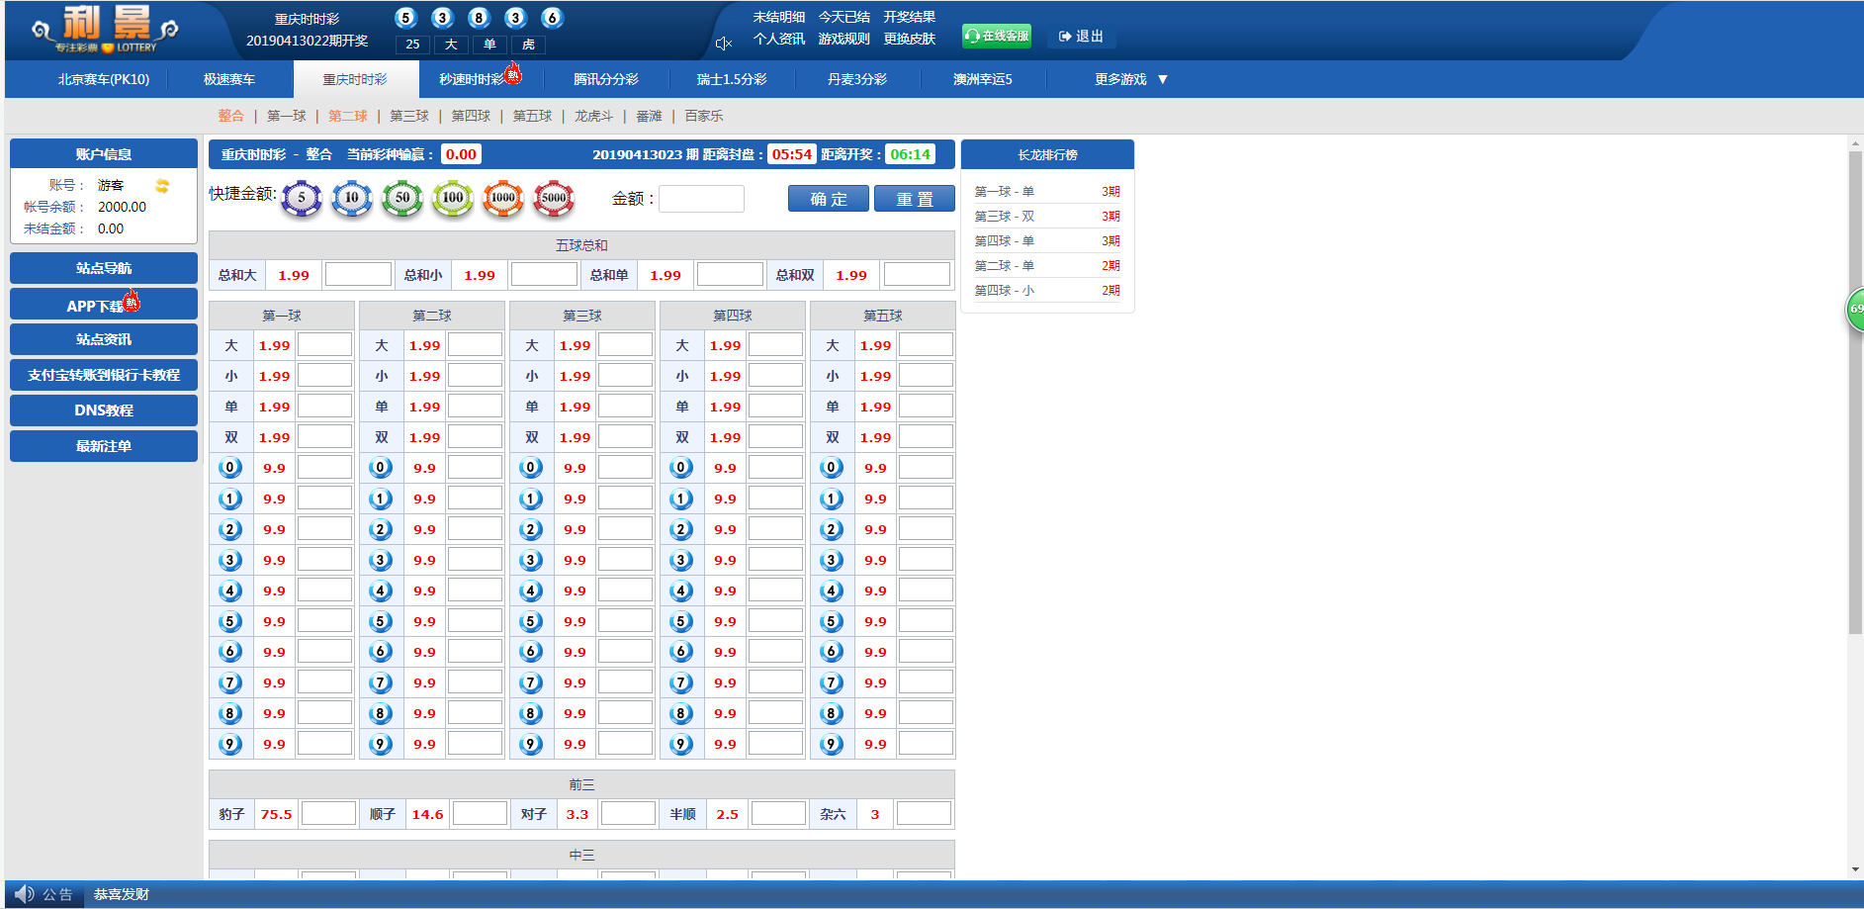The image size is (1864, 909).
Task: Log out using the 退出 button
Action: [1081, 37]
